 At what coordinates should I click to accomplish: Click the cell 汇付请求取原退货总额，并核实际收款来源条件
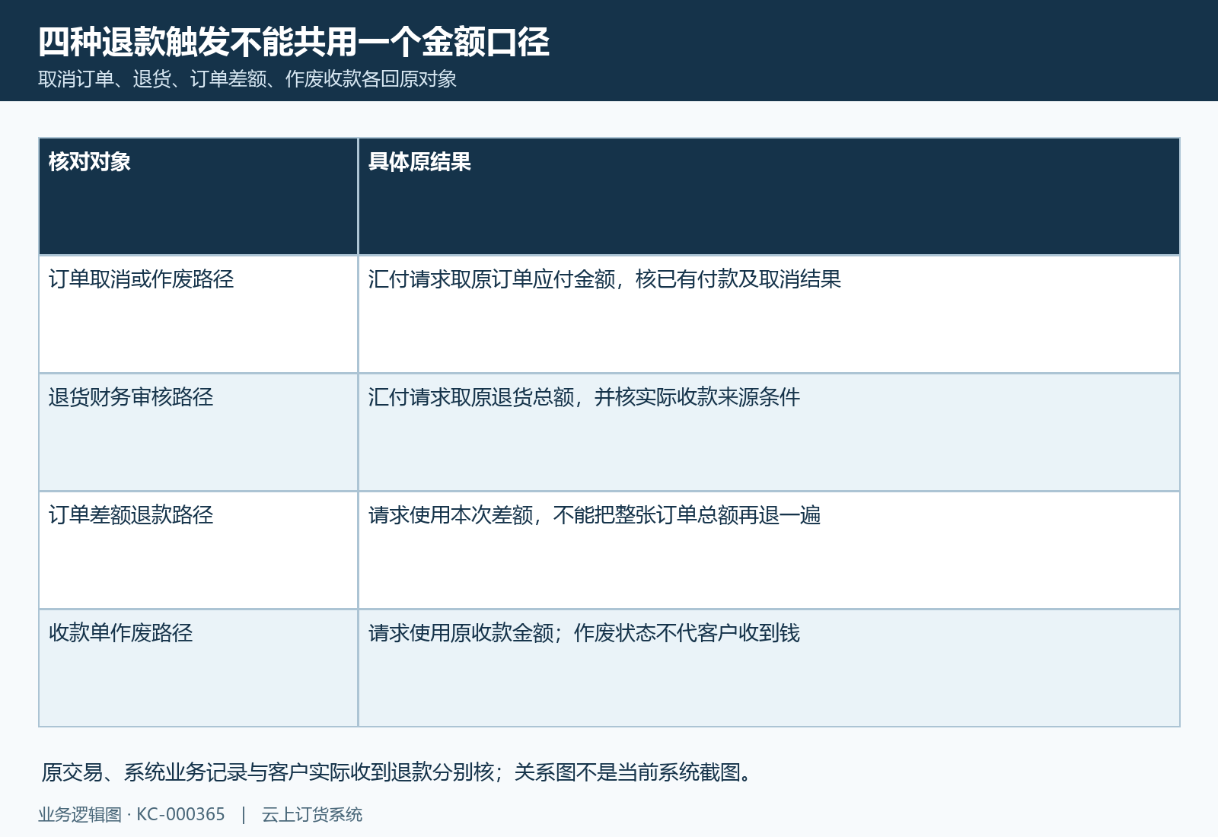pos(769,432)
